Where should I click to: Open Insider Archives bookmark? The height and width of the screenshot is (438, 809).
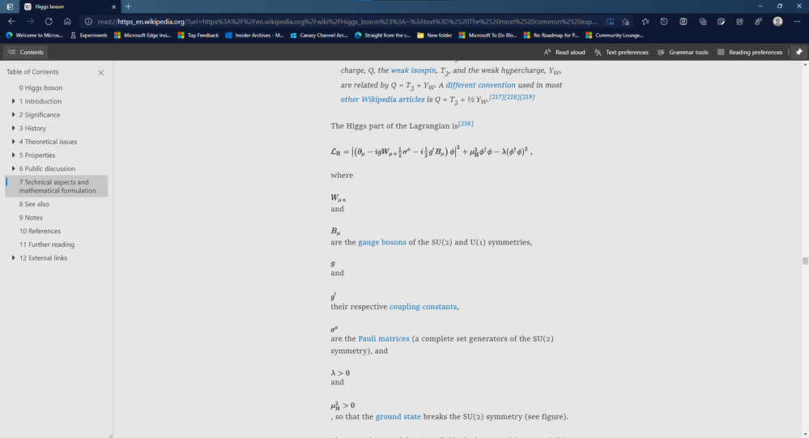[x=254, y=35]
